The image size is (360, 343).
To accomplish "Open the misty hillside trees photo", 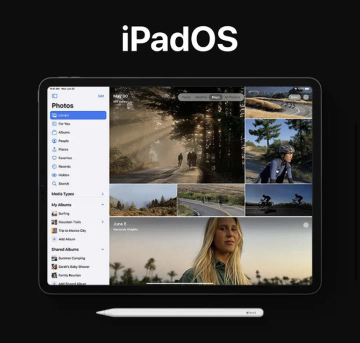I will pos(143,200).
